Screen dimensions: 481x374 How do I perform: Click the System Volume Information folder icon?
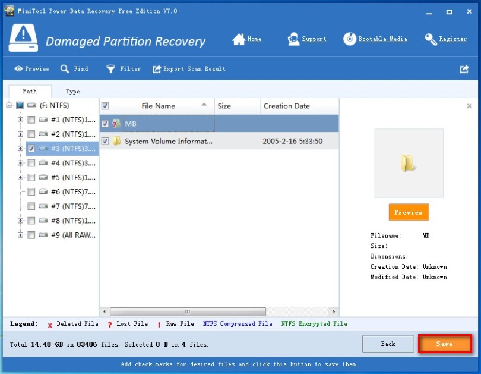coord(116,141)
